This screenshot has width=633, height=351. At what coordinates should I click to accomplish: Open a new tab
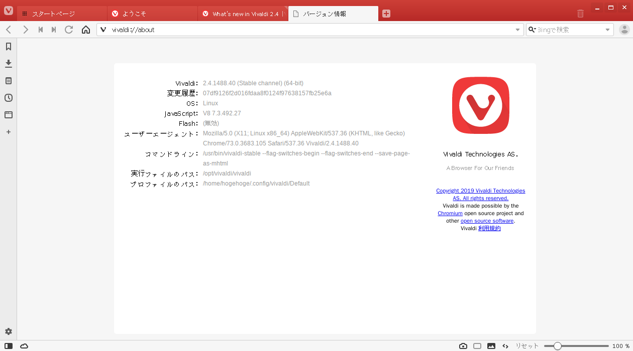point(386,14)
